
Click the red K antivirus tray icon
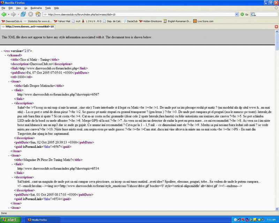click(x=243, y=220)
